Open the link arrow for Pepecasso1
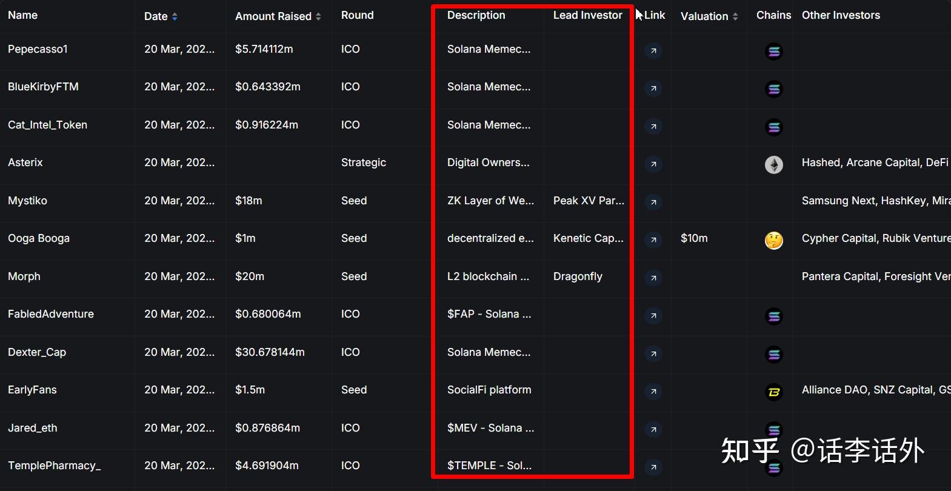 tap(653, 51)
